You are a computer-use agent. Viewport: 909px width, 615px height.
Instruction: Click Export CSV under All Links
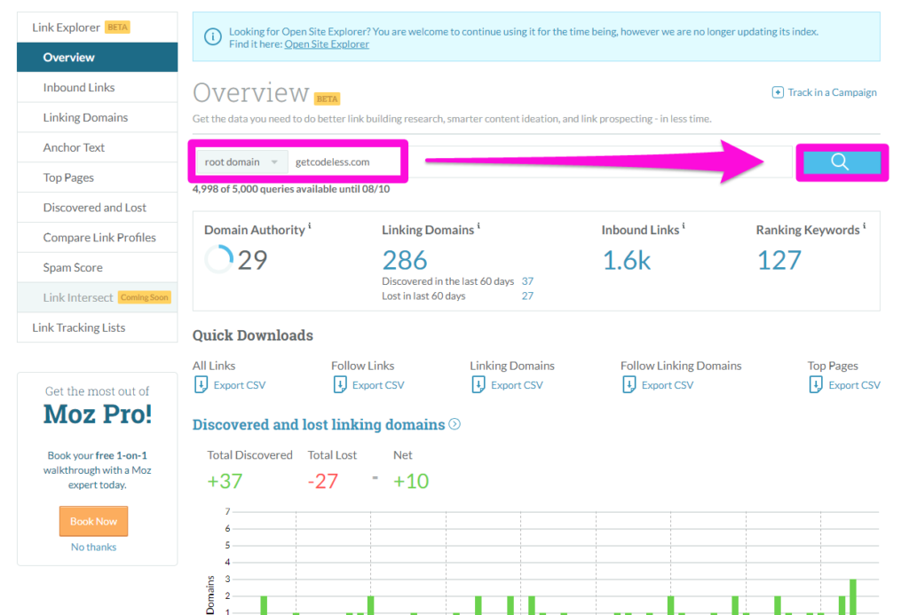pyautogui.click(x=240, y=385)
